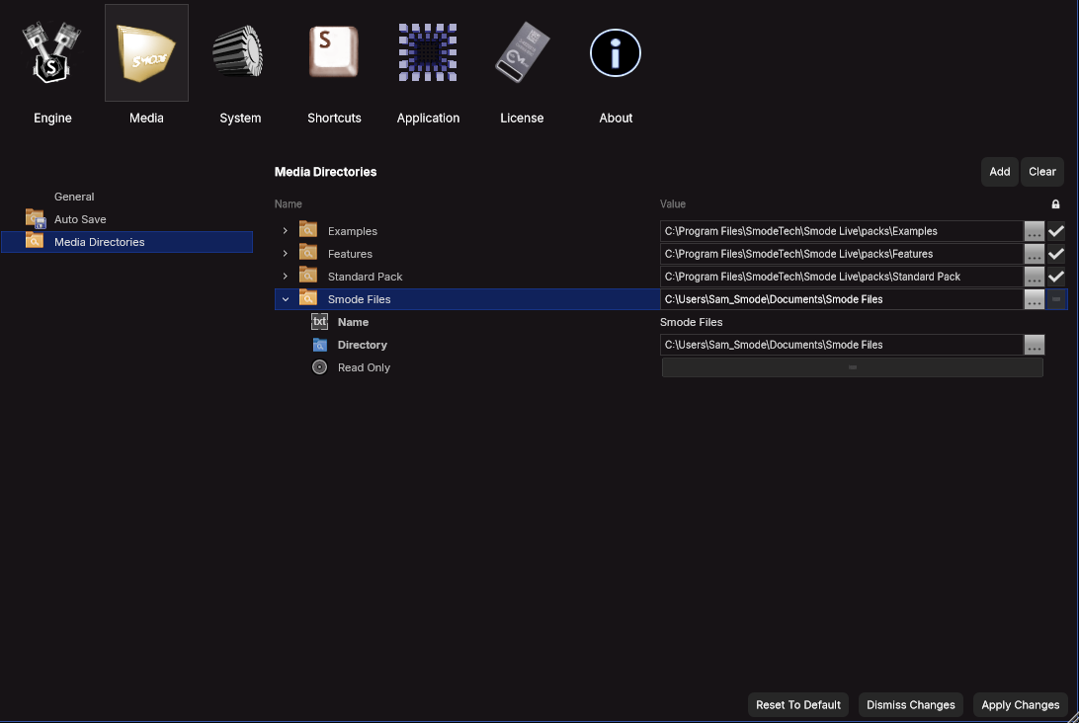Viewport: 1079px width, 723px height.
Task: Click the Media Directories sidebar folder icon
Action: [x=35, y=241]
